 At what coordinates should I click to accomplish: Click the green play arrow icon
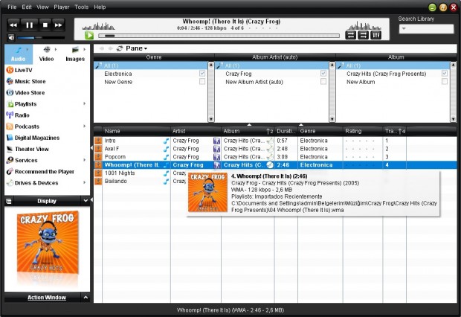[89, 35]
